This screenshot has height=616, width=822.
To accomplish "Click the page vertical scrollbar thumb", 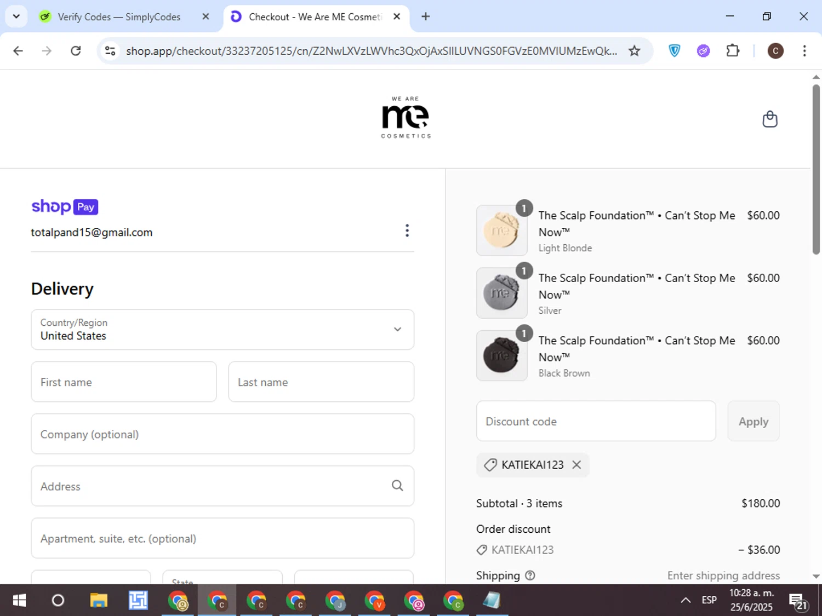I will coord(816,169).
